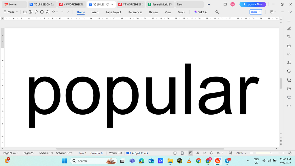Click the Undo arrow icon
This screenshot has width=295, height=166.
[x=53, y=12]
